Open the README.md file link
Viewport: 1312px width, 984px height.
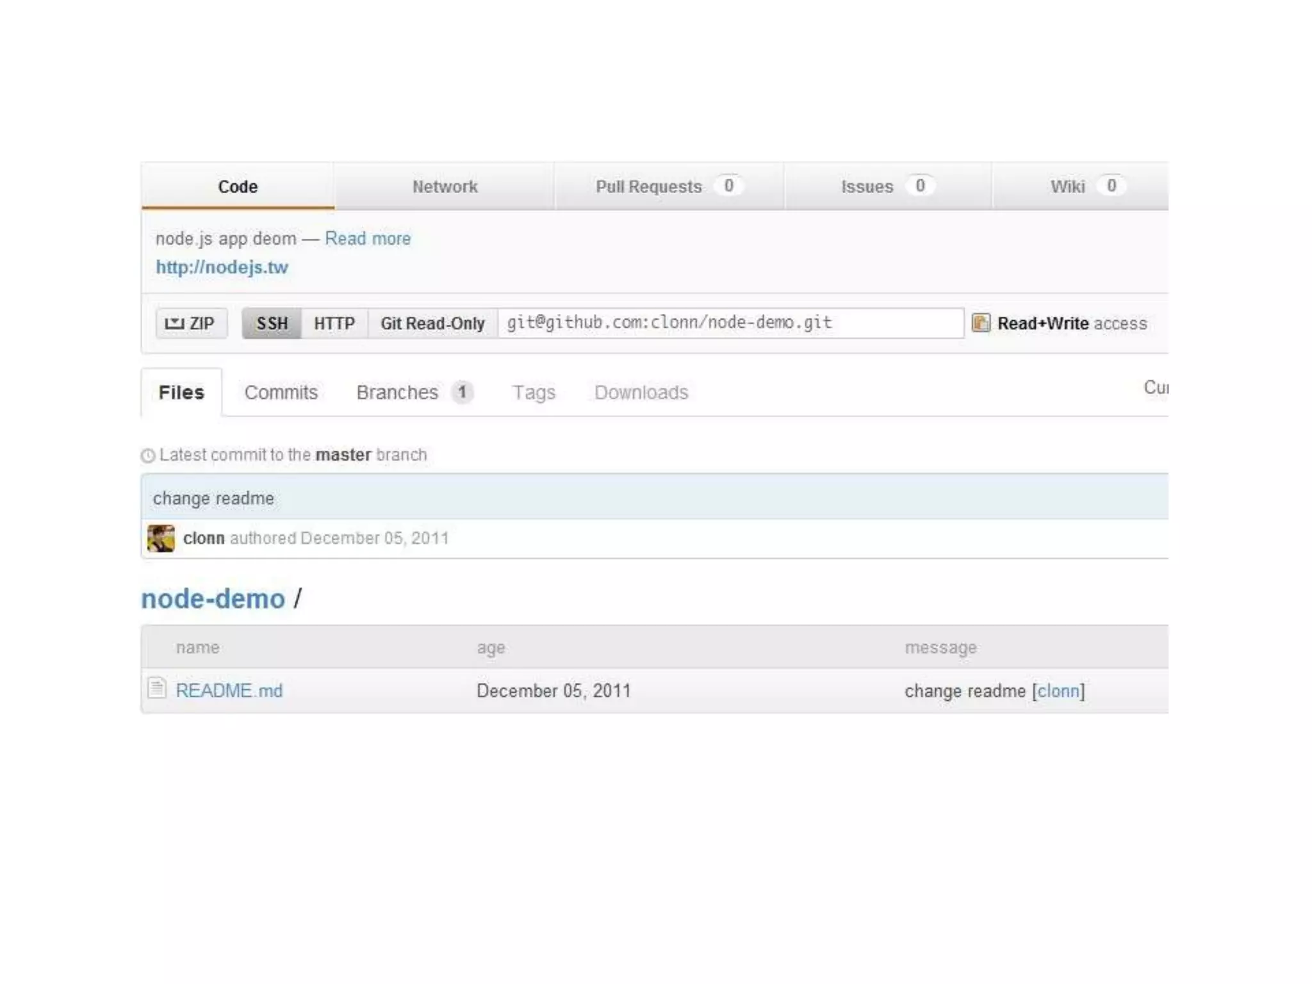click(229, 691)
